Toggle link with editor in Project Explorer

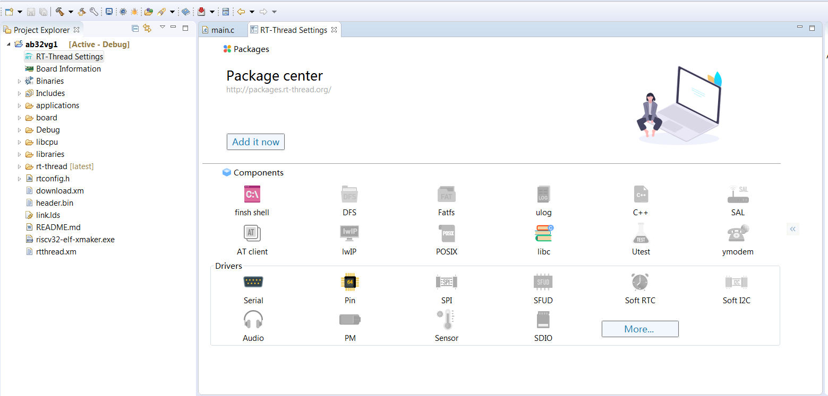pos(147,28)
